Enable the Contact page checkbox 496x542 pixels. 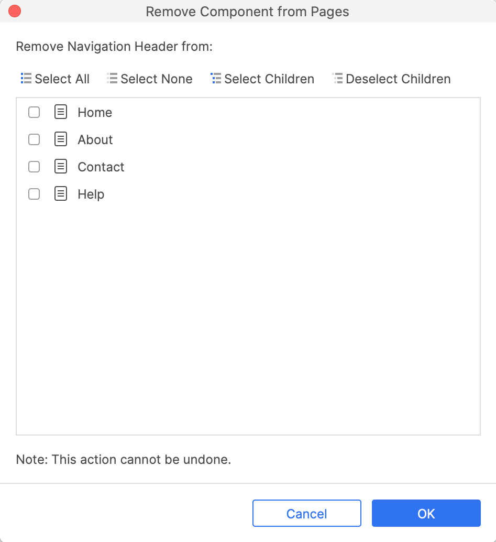click(34, 167)
